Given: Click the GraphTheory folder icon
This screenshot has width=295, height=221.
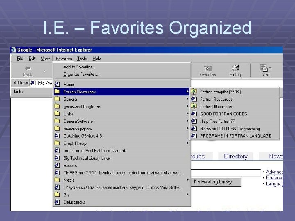Looking at the screenshot, I should 57,143.
